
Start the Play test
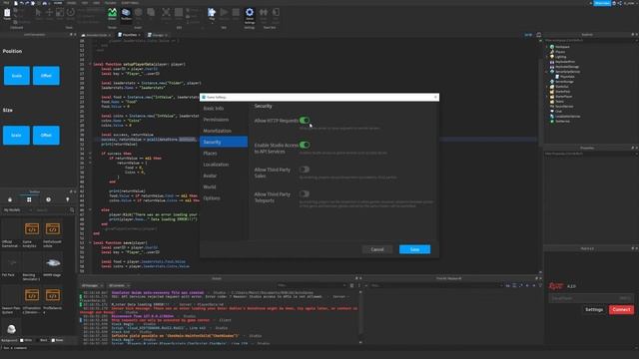coord(212,14)
